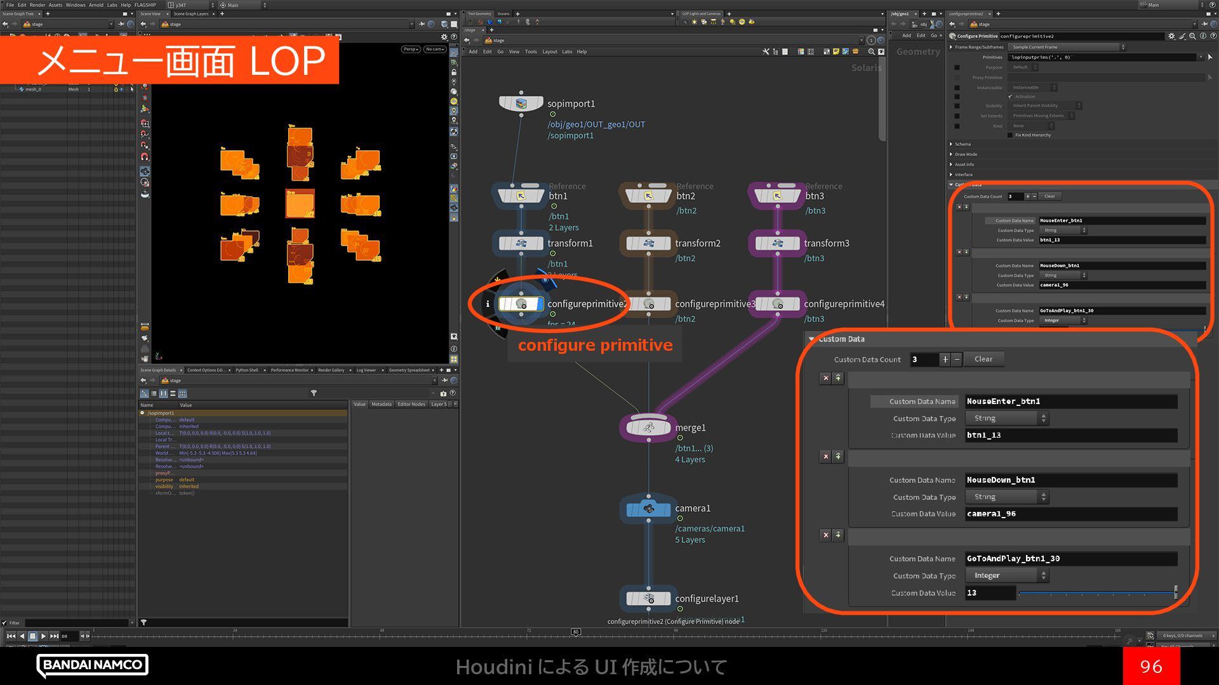Open the Layout menu in network editor
The height and width of the screenshot is (685, 1219).
click(549, 52)
